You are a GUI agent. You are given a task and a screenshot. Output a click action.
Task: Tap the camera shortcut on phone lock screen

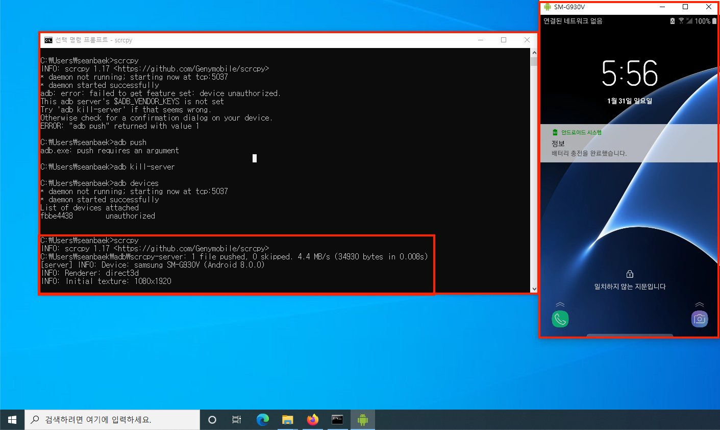click(x=700, y=319)
